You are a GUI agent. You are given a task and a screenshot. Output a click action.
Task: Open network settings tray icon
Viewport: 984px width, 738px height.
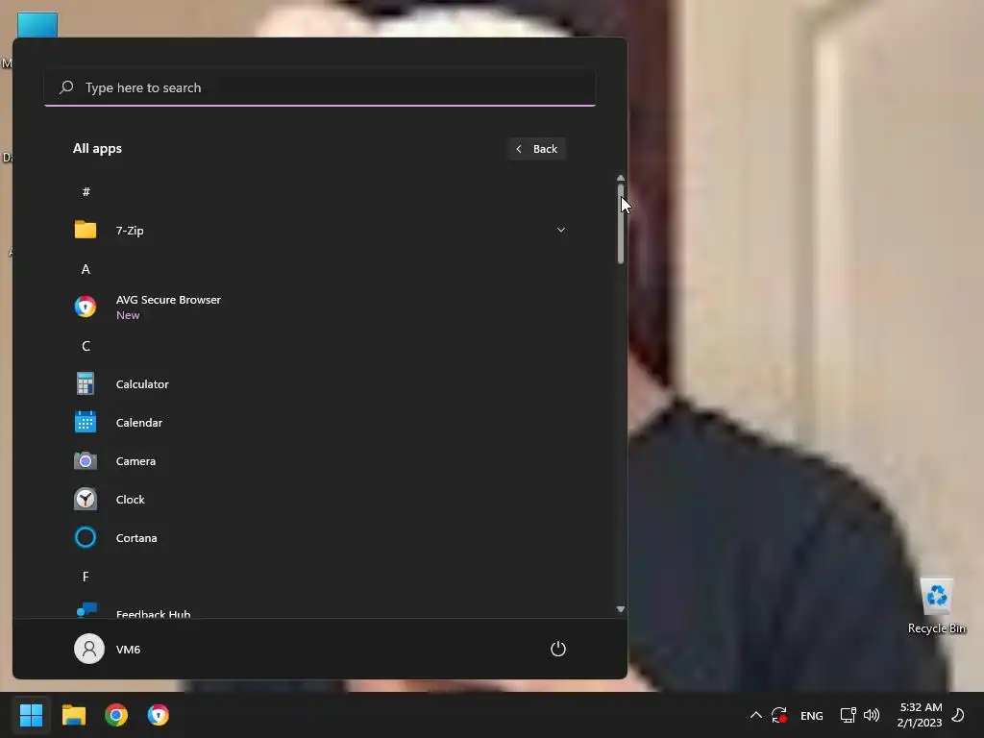pos(848,715)
